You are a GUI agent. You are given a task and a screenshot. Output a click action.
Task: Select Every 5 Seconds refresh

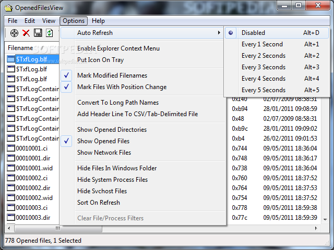277,90
